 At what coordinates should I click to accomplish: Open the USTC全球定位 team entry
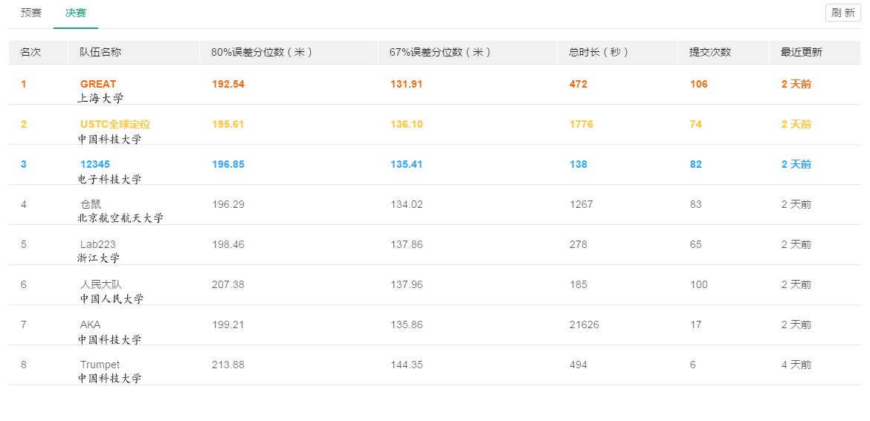point(115,124)
